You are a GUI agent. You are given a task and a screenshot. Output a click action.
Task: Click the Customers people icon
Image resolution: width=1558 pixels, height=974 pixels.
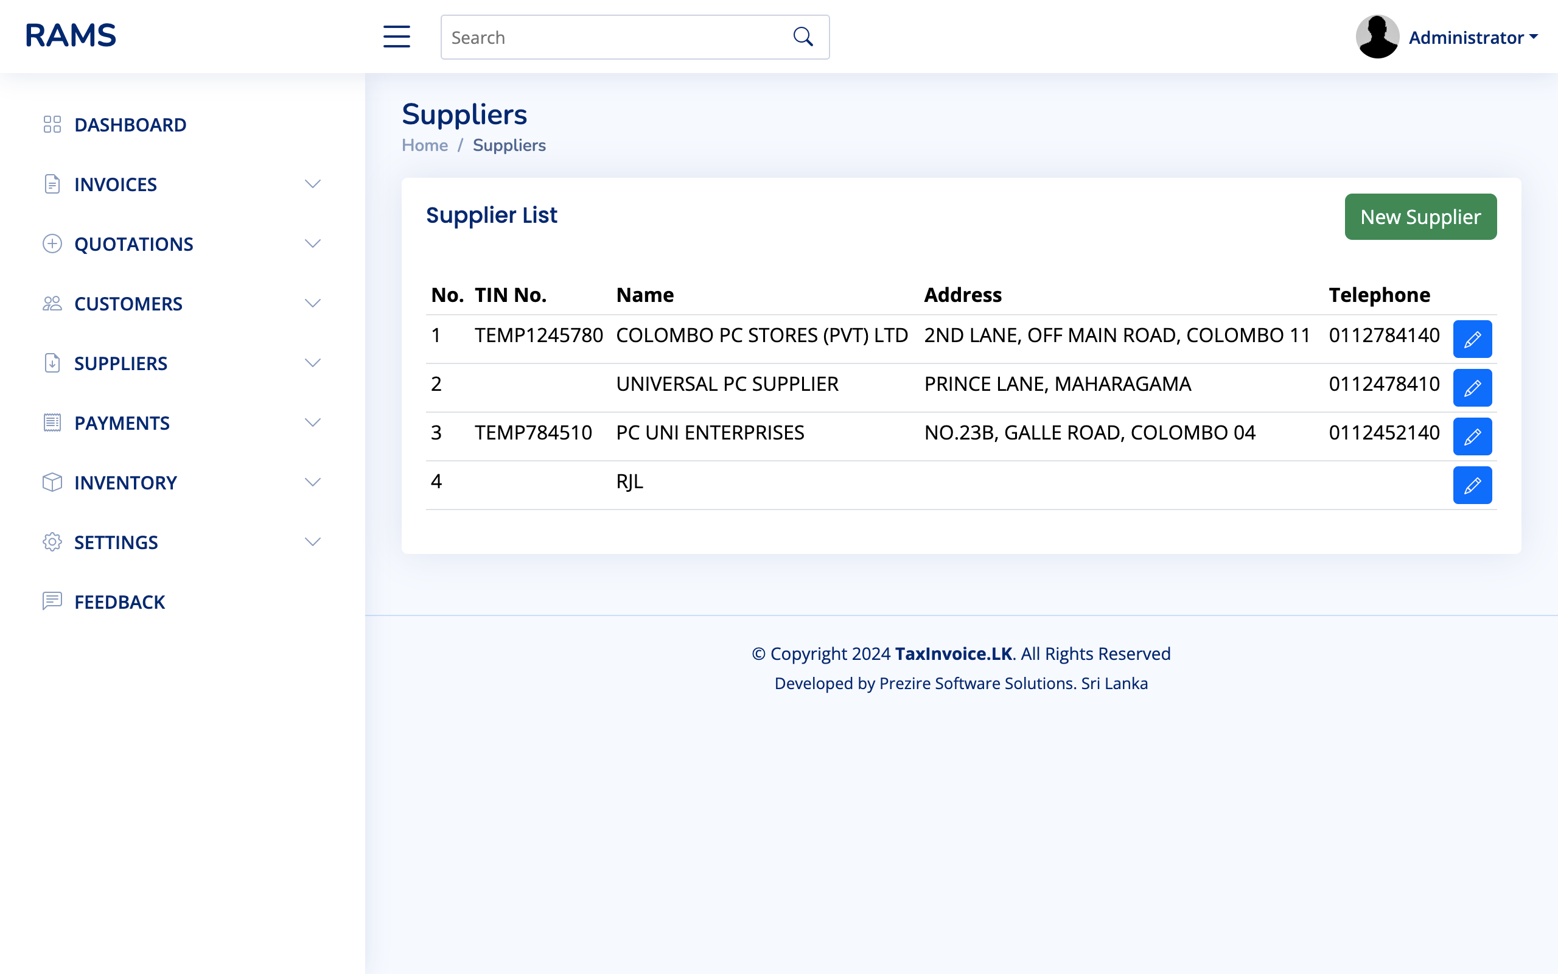pyautogui.click(x=52, y=303)
